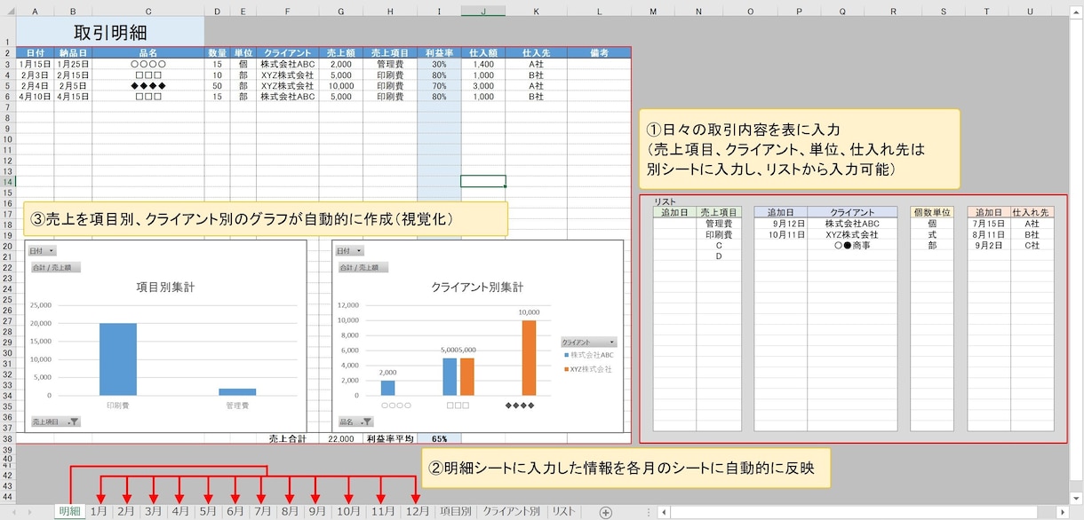
Task: Click 合計 / 売上額 button in クライアント別集計 chart
Action: point(363,267)
